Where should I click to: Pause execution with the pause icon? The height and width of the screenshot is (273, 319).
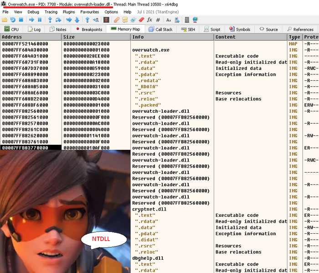40,20
